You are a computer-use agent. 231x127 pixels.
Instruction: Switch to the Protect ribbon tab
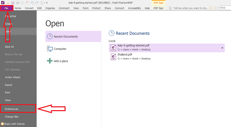point(96,8)
